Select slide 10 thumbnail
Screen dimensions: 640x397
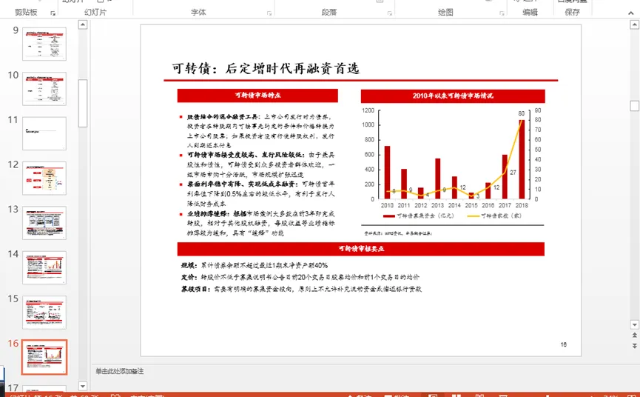point(44,89)
